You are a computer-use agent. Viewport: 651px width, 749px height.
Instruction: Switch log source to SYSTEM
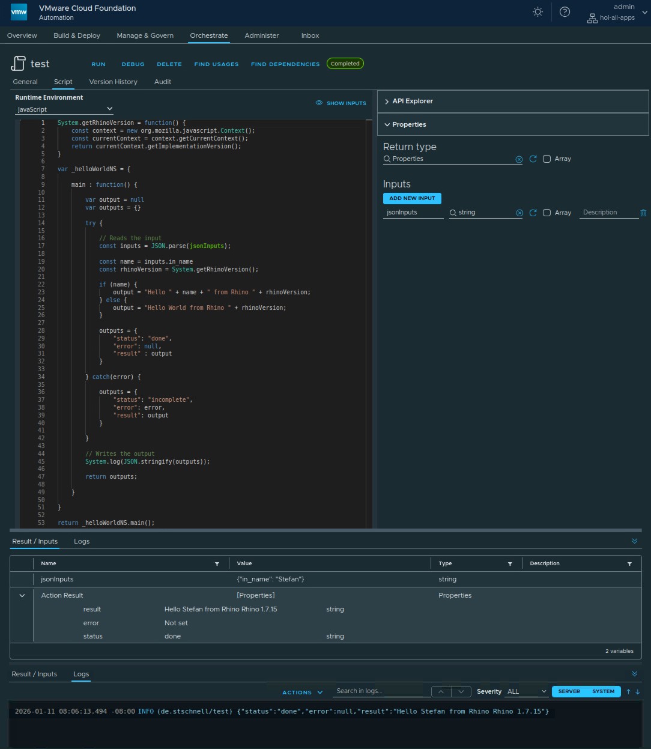(x=602, y=691)
